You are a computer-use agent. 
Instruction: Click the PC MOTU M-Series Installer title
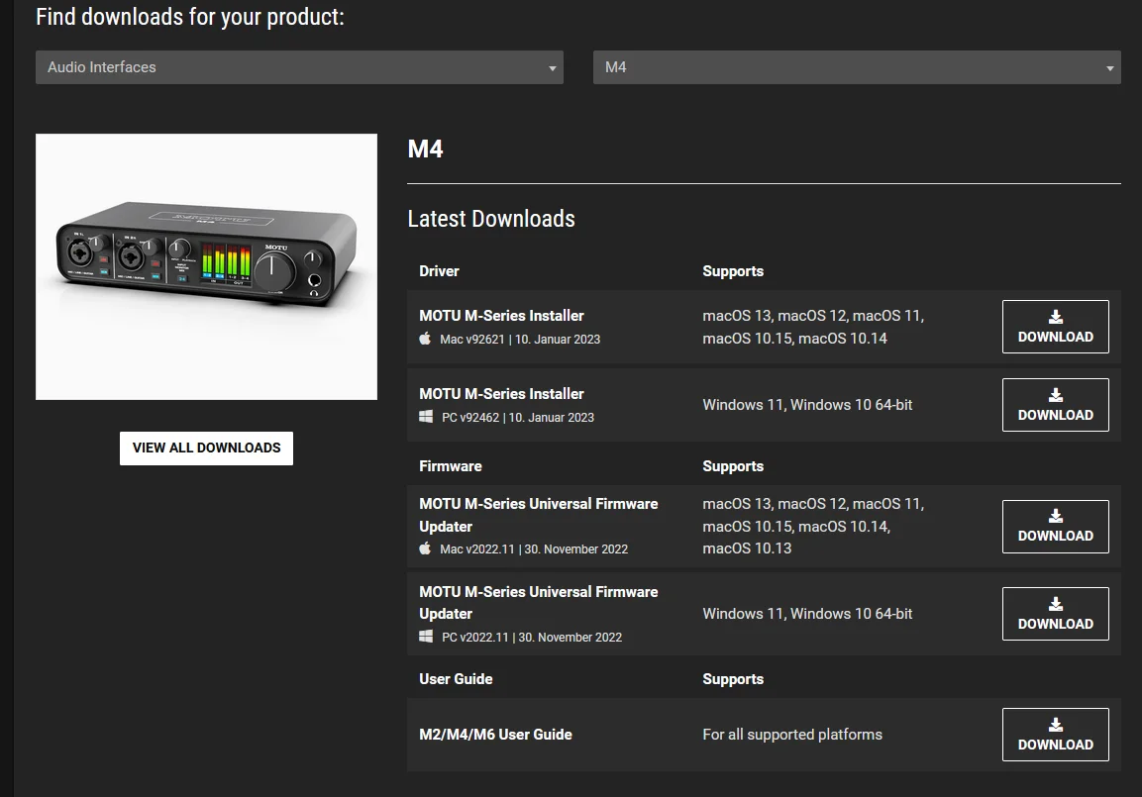point(502,394)
